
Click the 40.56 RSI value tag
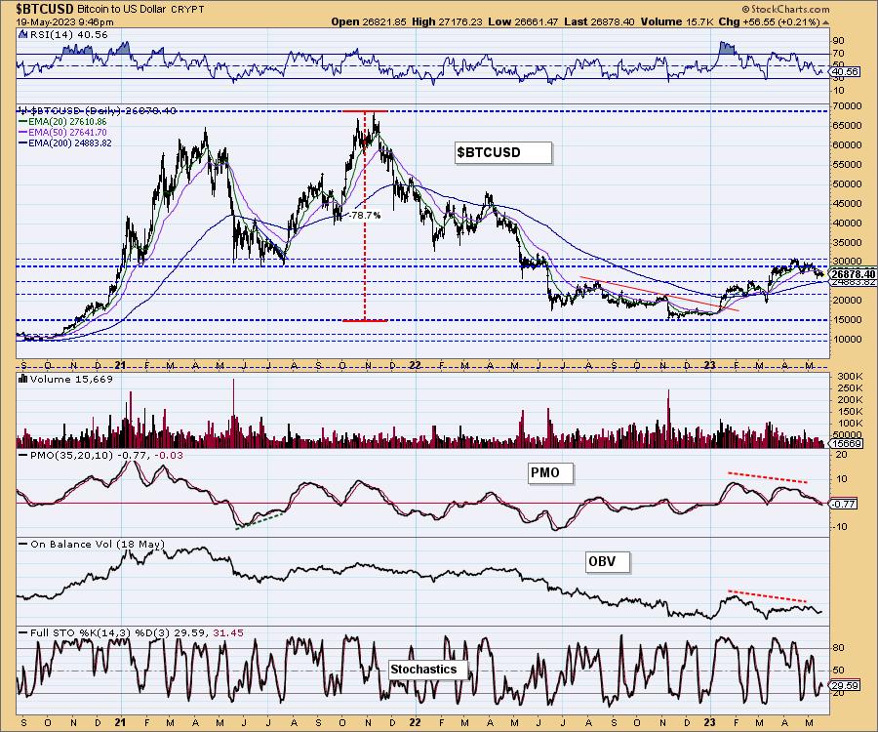tap(845, 71)
